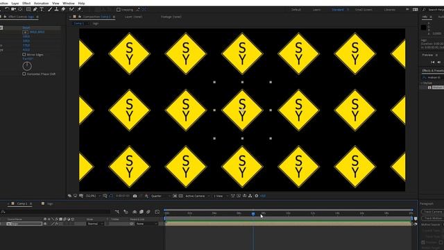The height and width of the screenshot is (250, 444).
Task: Open the Window menu
Action: tap(68, 3)
